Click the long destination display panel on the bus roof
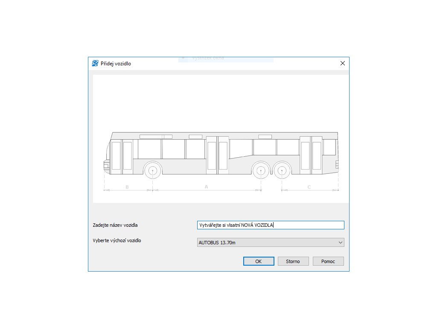437x328 pixels. pos(156,137)
